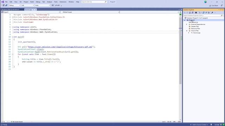The width and height of the screenshot is (225, 126).
Task: Open the x64 platform dropdown
Action: [27, 5]
